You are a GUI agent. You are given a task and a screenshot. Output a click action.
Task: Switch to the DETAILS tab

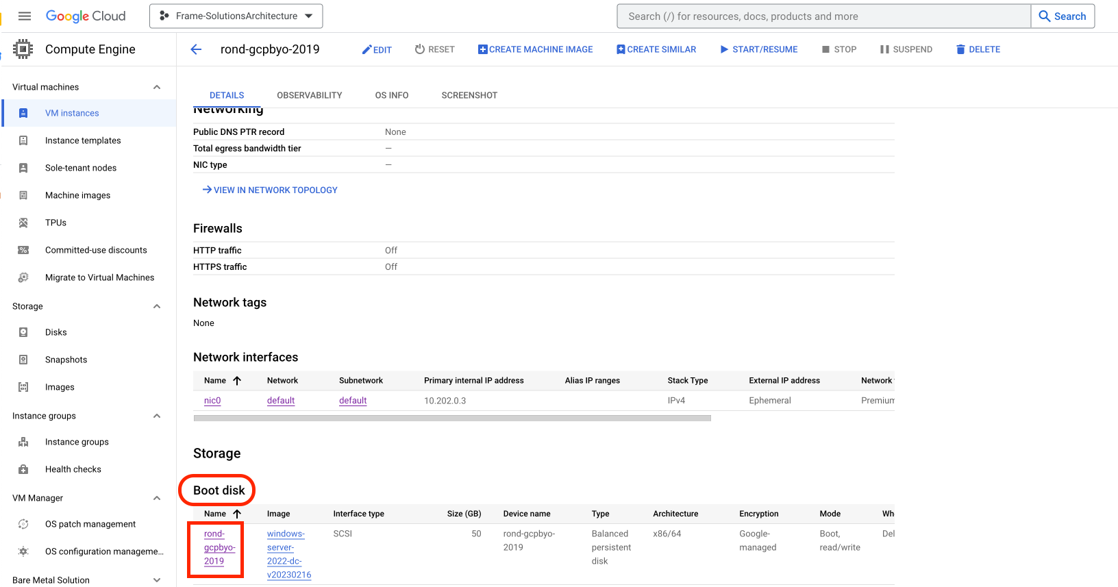pos(227,95)
